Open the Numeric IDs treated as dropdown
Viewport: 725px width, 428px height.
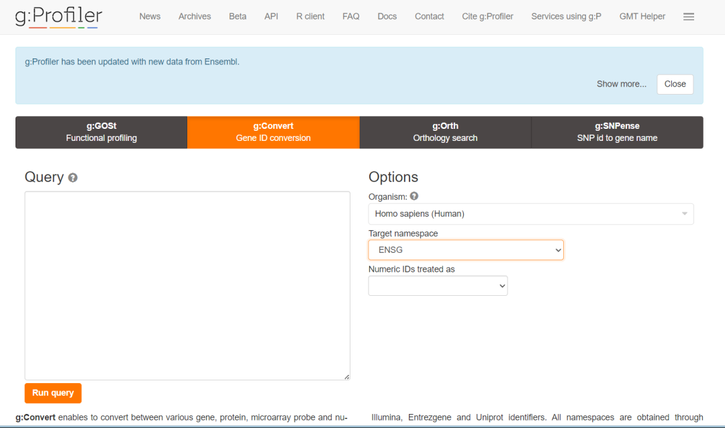pyautogui.click(x=438, y=286)
